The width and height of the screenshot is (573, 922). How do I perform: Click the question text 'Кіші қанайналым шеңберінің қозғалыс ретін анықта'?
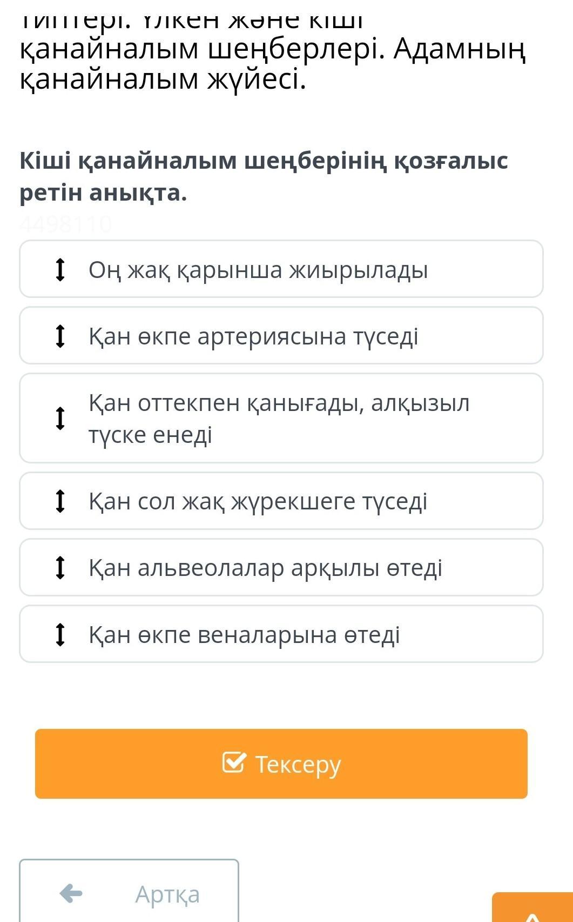tap(264, 176)
